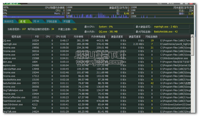The width and height of the screenshot is (199, 116).
Task: Click the 最大网络连接 field BaiduNetdisk.exe - 42
Action: pyautogui.click(x=171, y=32)
